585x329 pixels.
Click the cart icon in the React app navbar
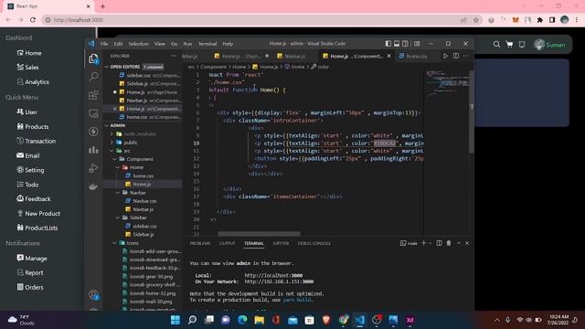pos(509,45)
